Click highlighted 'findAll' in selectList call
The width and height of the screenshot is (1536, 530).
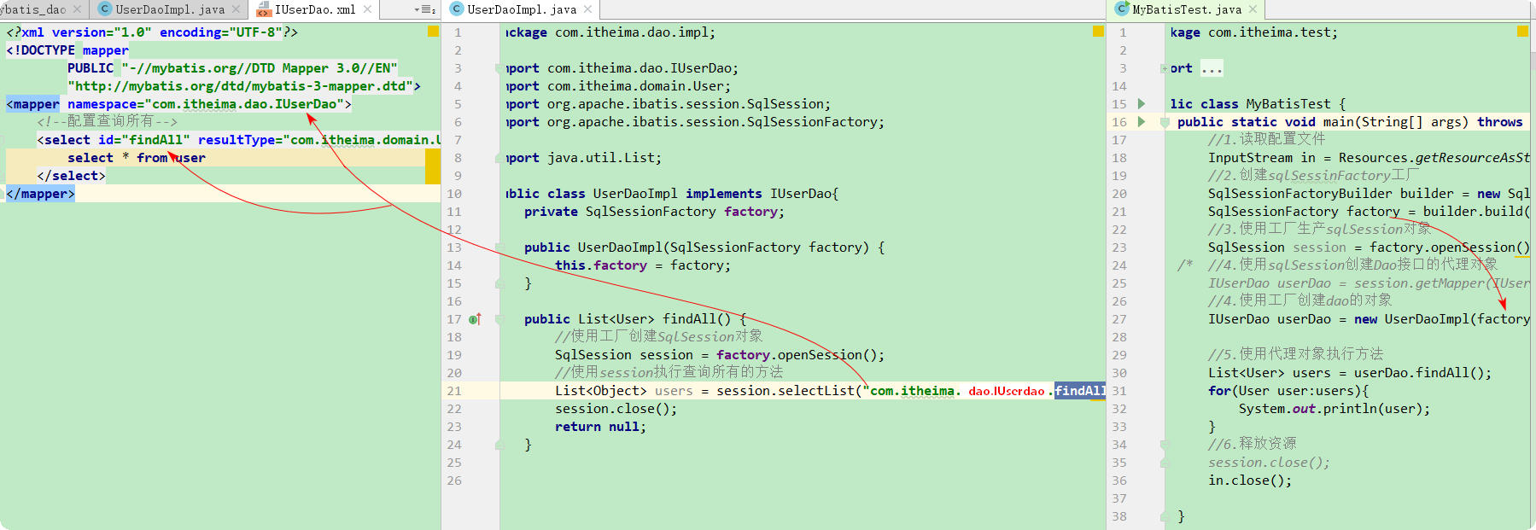point(1080,391)
